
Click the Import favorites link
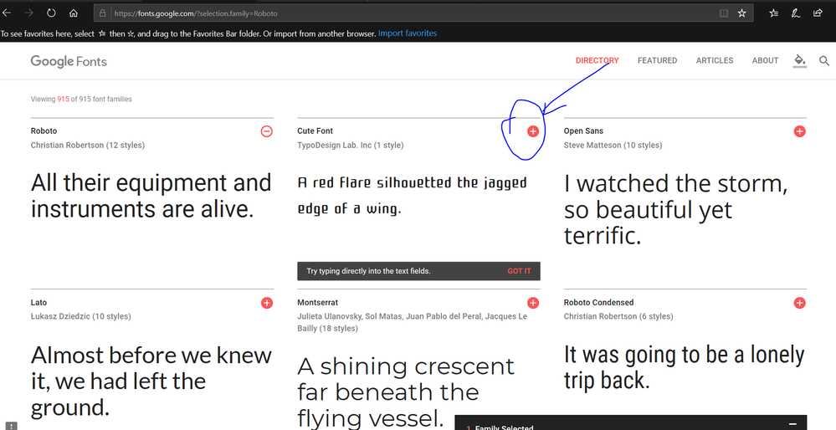[x=408, y=33]
